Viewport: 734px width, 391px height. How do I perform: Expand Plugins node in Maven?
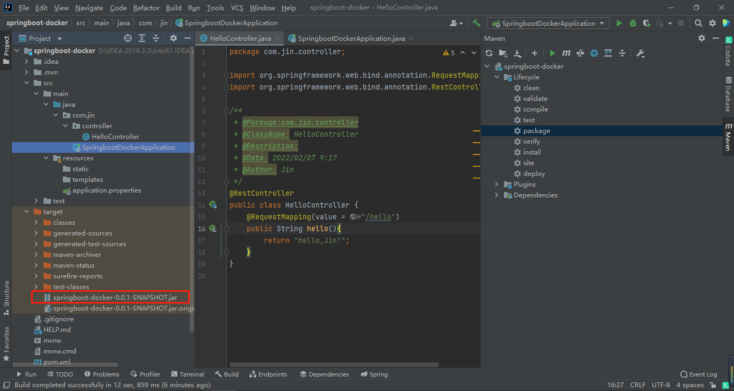point(497,185)
